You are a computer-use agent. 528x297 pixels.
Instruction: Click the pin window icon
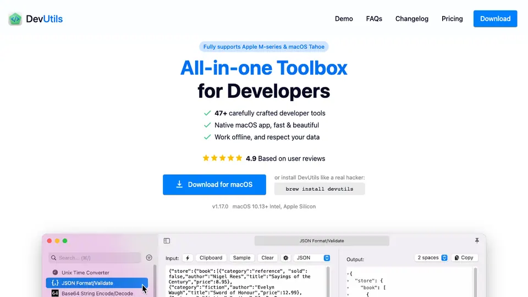click(x=477, y=240)
